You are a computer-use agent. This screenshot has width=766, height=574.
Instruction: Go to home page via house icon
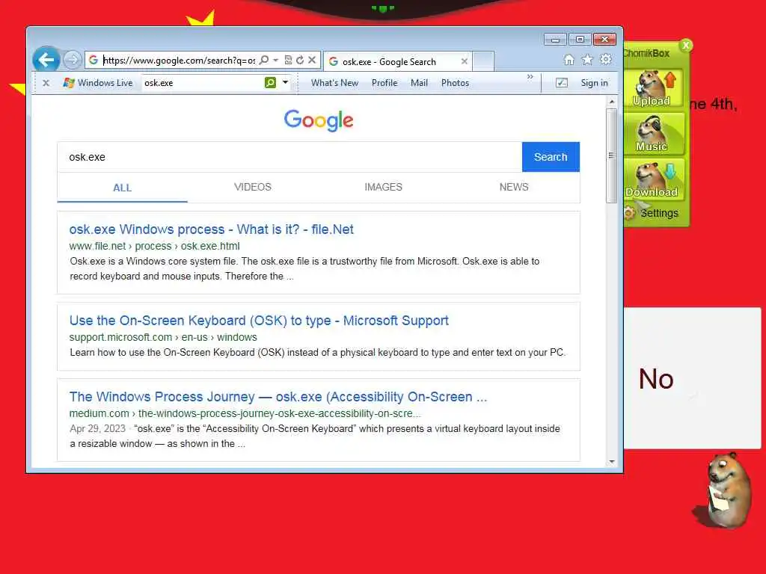569,60
